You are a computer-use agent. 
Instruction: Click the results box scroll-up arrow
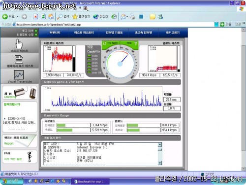click(160, 145)
